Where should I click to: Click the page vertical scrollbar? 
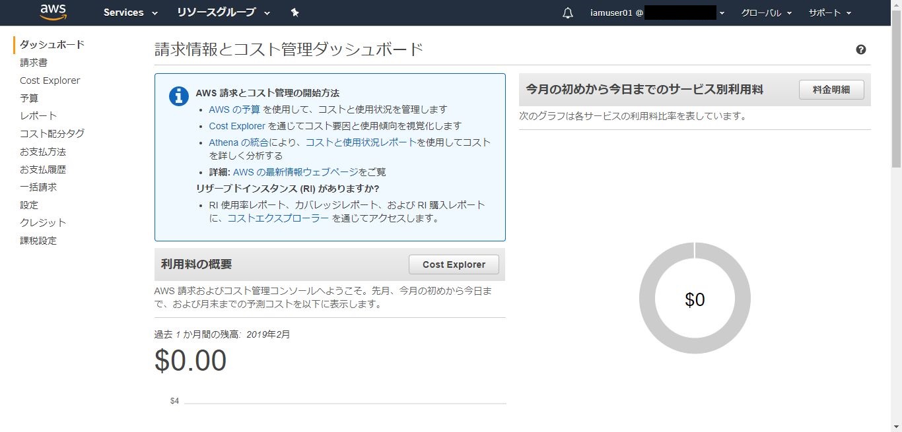pyautogui.click(x=896, y=99)
